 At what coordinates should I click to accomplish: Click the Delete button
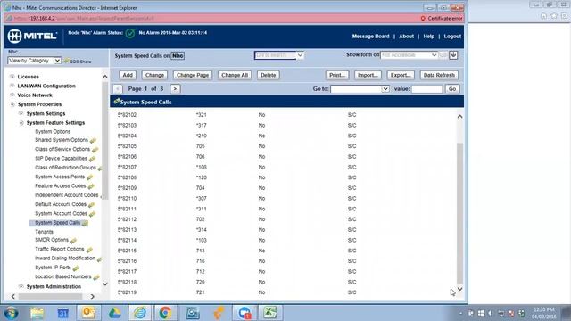pos(268,75)
